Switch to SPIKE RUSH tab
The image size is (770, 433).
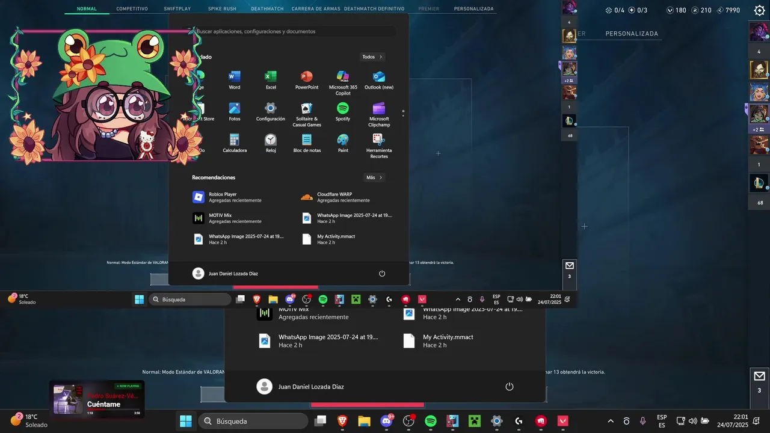[223, 9]
